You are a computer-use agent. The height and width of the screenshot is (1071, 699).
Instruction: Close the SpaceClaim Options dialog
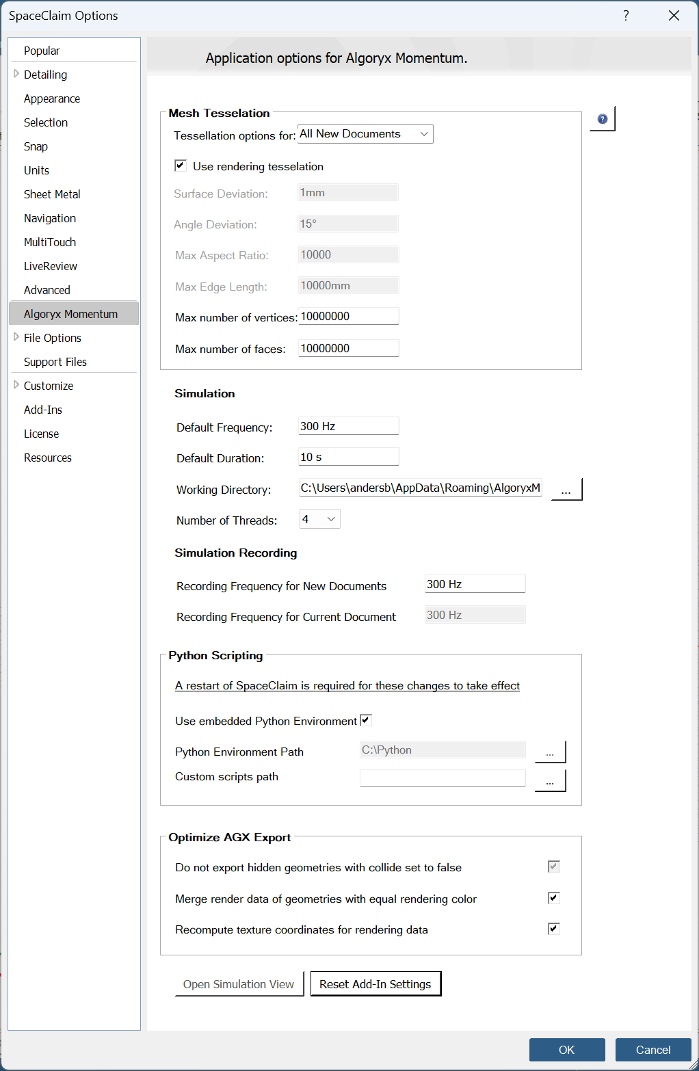674,15
